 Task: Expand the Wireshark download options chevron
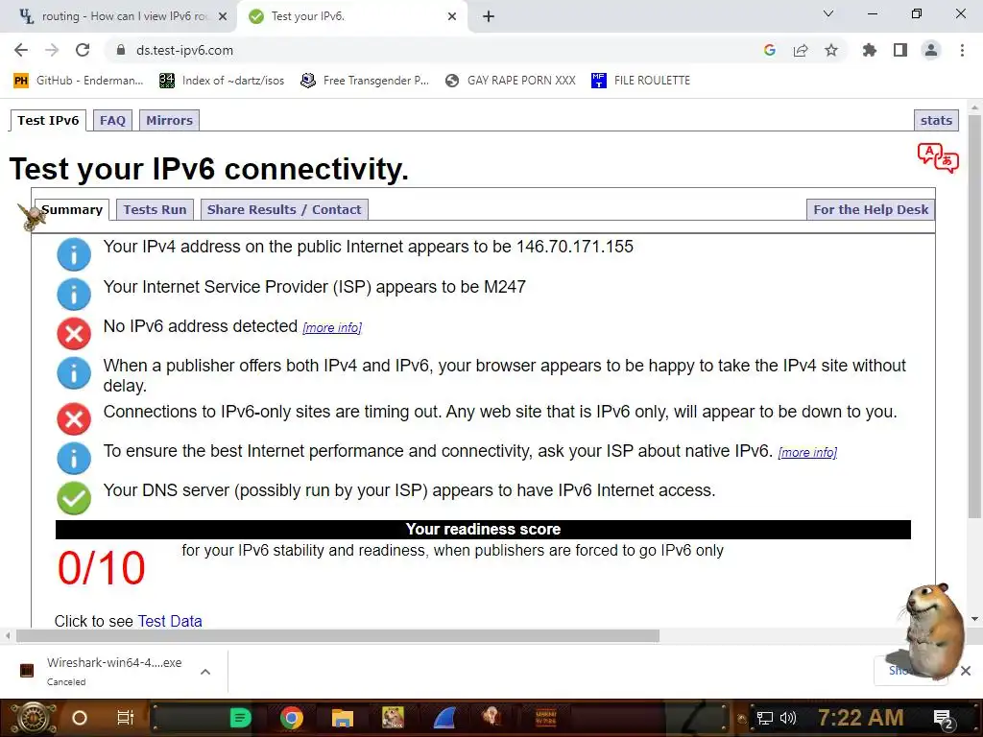(x=205, y=672)
